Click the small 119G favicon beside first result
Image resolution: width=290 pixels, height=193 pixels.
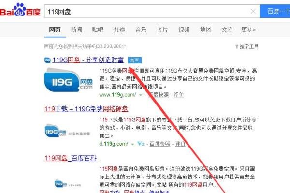click(47, 60)
